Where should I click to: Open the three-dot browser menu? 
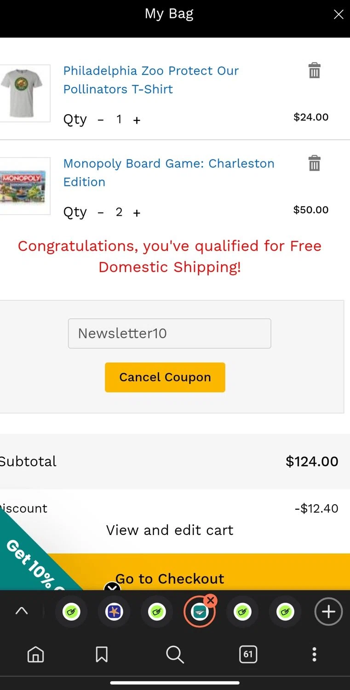coord(314,654)
